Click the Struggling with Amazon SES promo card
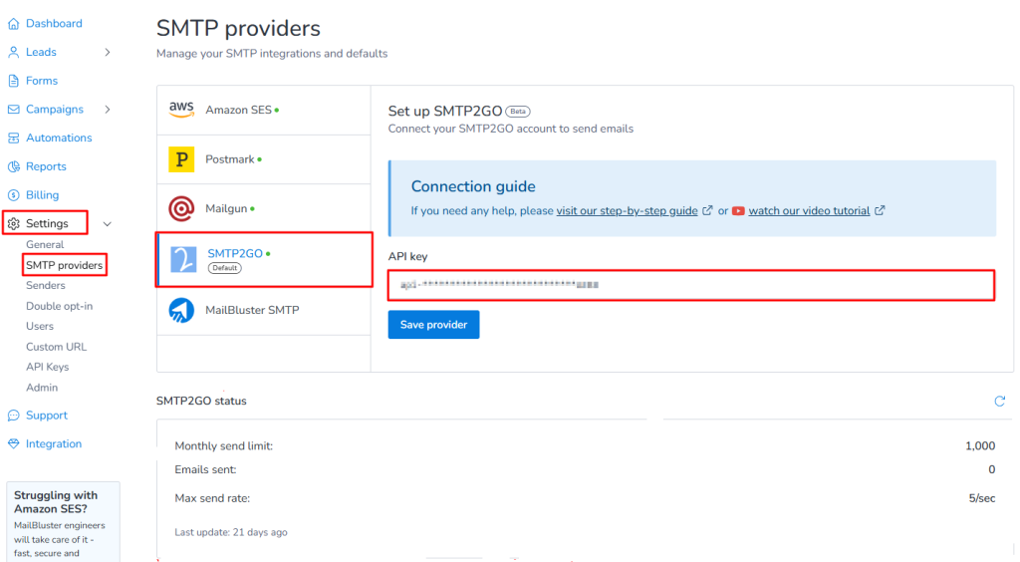The width and height of the screenshot is (1020, 562). [x=63, y=522]
